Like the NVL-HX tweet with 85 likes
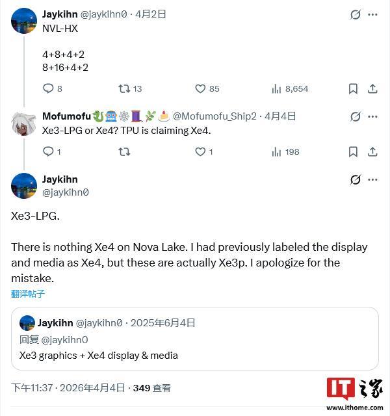This screenshot has height=416, width=390. pyautogui.click(x=201, y=88)
